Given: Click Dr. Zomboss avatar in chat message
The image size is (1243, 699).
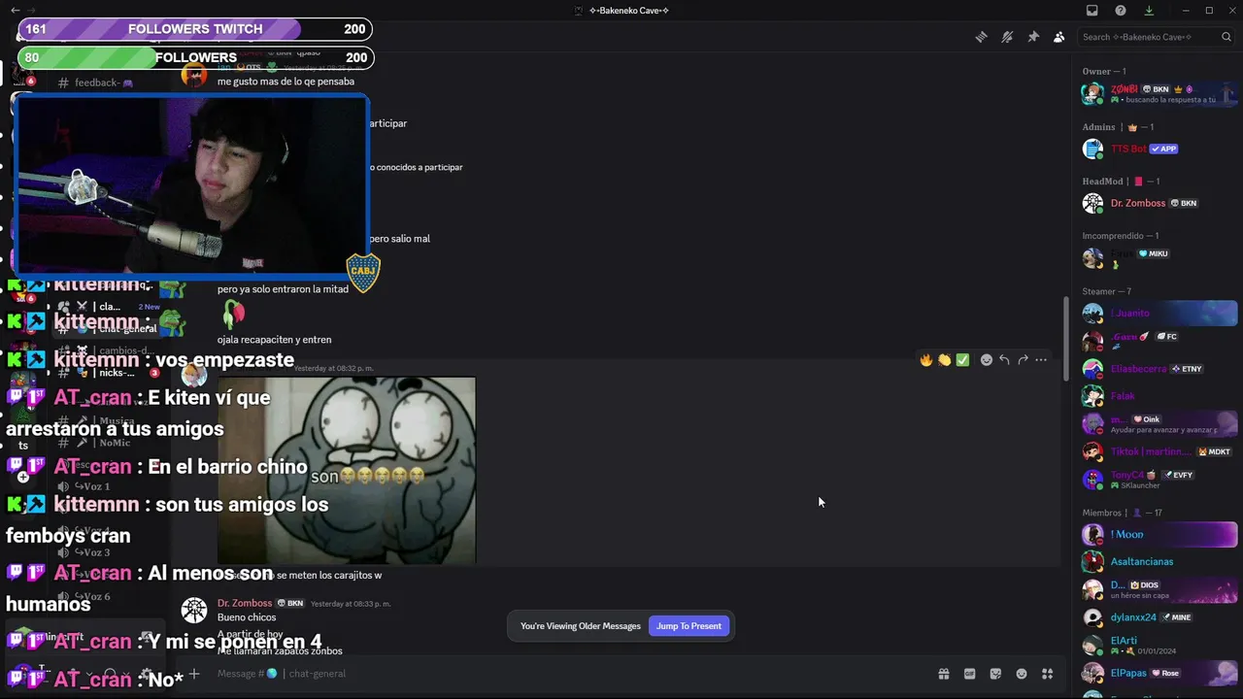Looking at the screenshot, I should [x=194, y=611].
